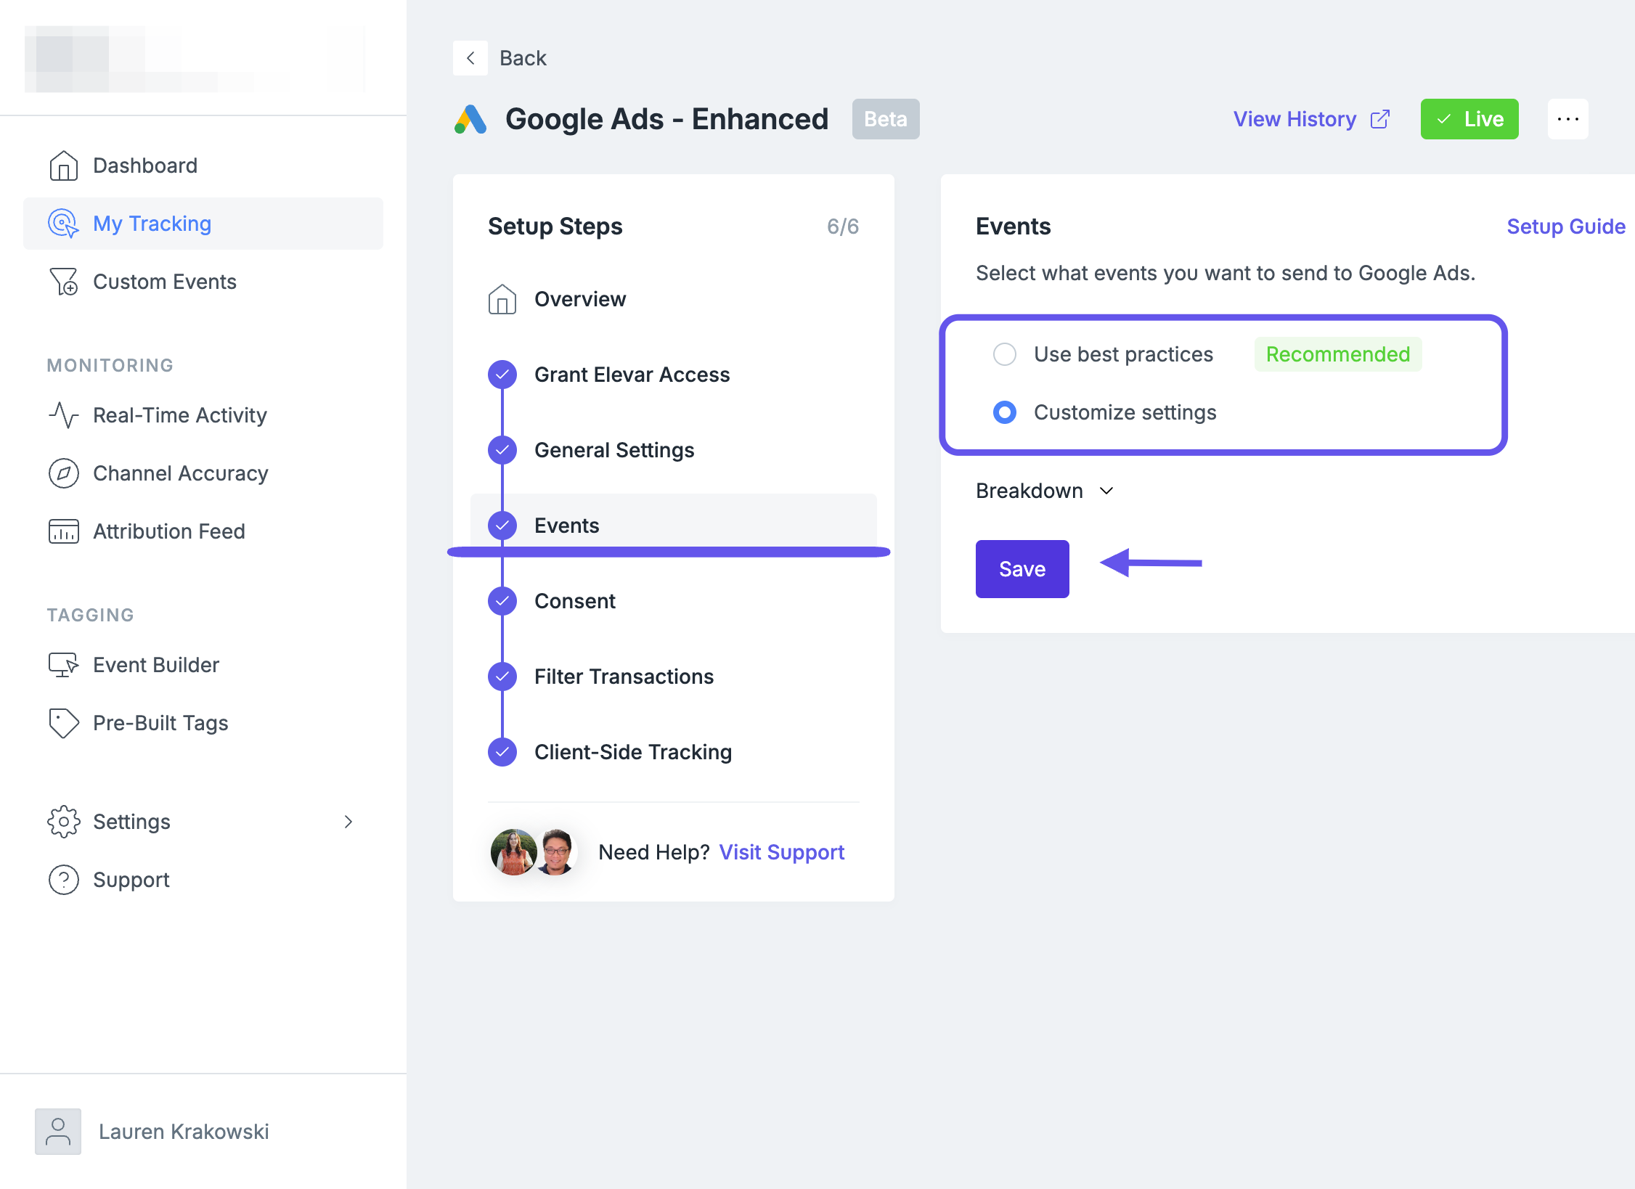Viewport: 1635px width, 1189px height.
Task: Expand the Settings submenu chevron
Action: pyautogui.click(x=348, y=822)
